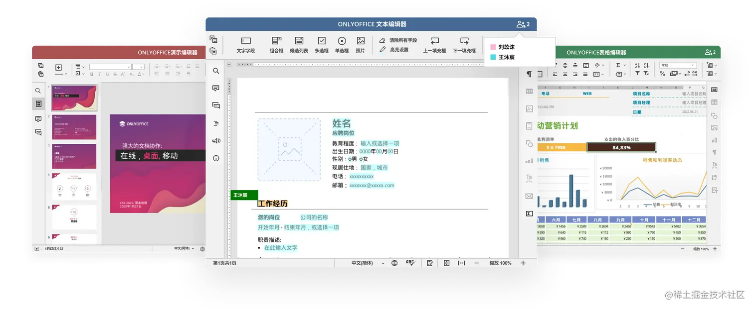The image size is (754, 309).
Task: Insert a combo box (组合框) form field
Action: (277, 45)
